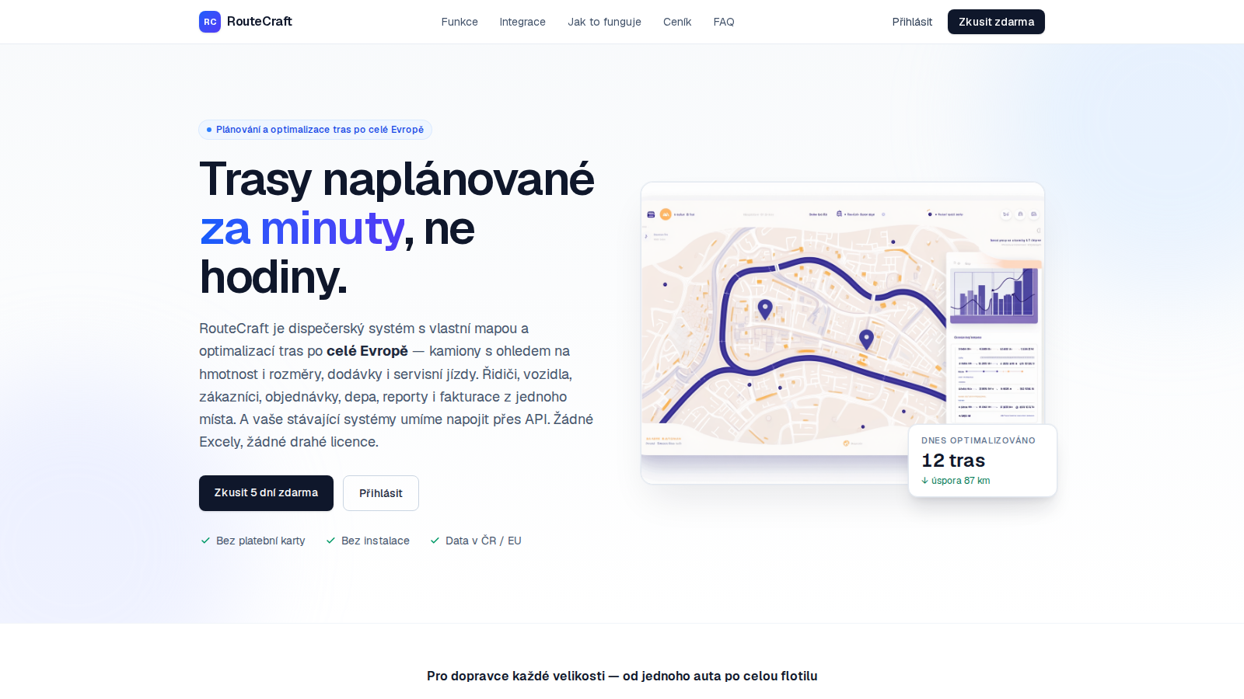This screenshot has width=1244, height=699.
Task: Open the Funkce menu item
Action: (460, 22)
